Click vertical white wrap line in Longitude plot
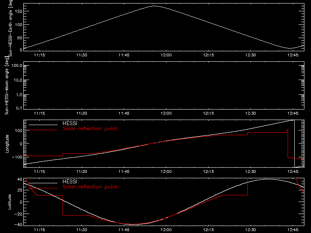 pos(294,144)
